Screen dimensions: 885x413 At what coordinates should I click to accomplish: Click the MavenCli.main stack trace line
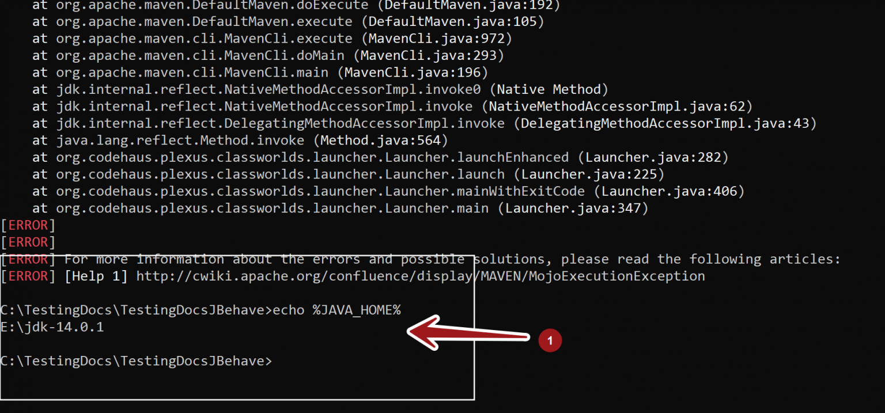[192, 73]
